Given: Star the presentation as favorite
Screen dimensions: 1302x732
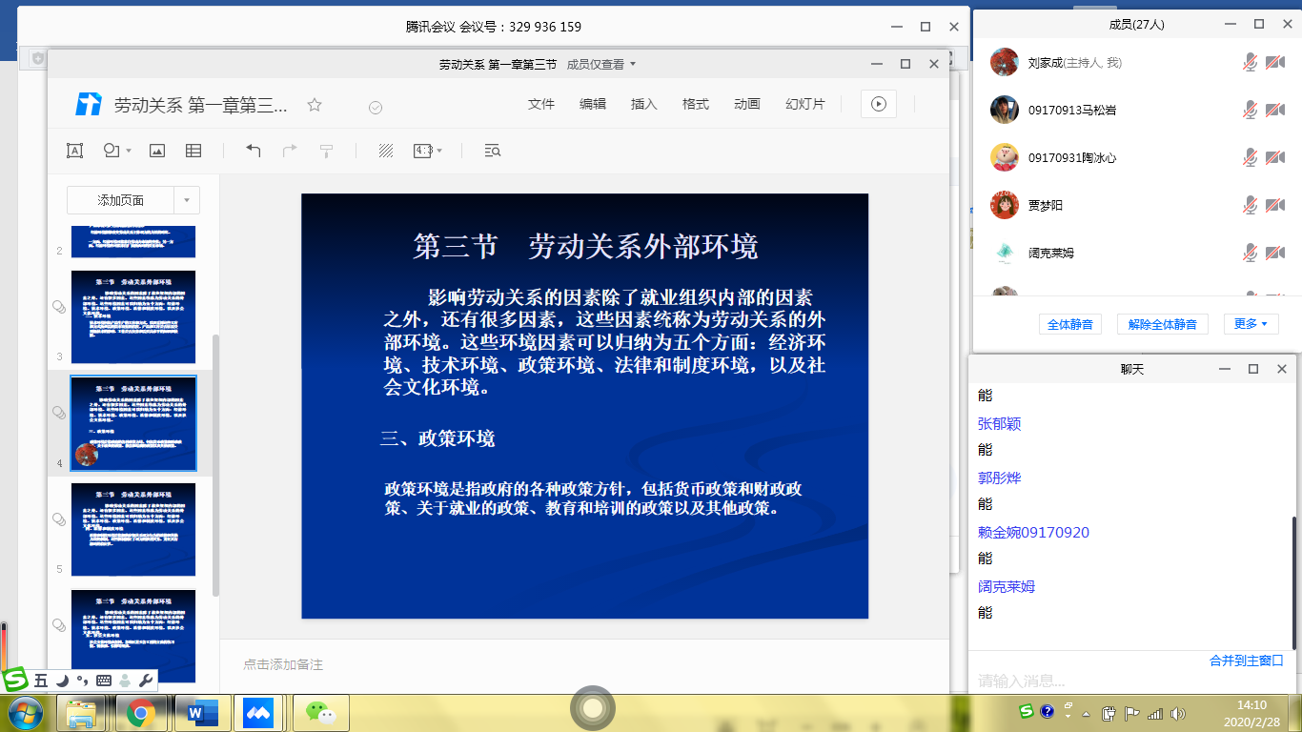Looking at the screenshot, I should point(315,105).
